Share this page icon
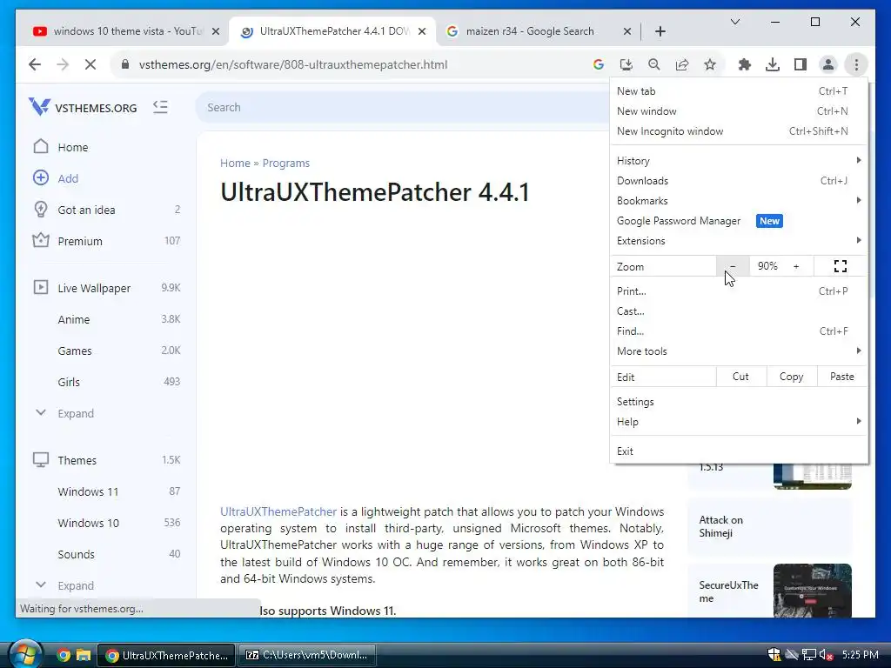The image size is (891, 668). coord(682,64)
